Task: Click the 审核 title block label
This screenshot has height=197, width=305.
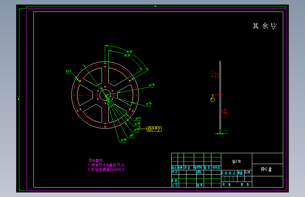Action: tap(175, 181)
